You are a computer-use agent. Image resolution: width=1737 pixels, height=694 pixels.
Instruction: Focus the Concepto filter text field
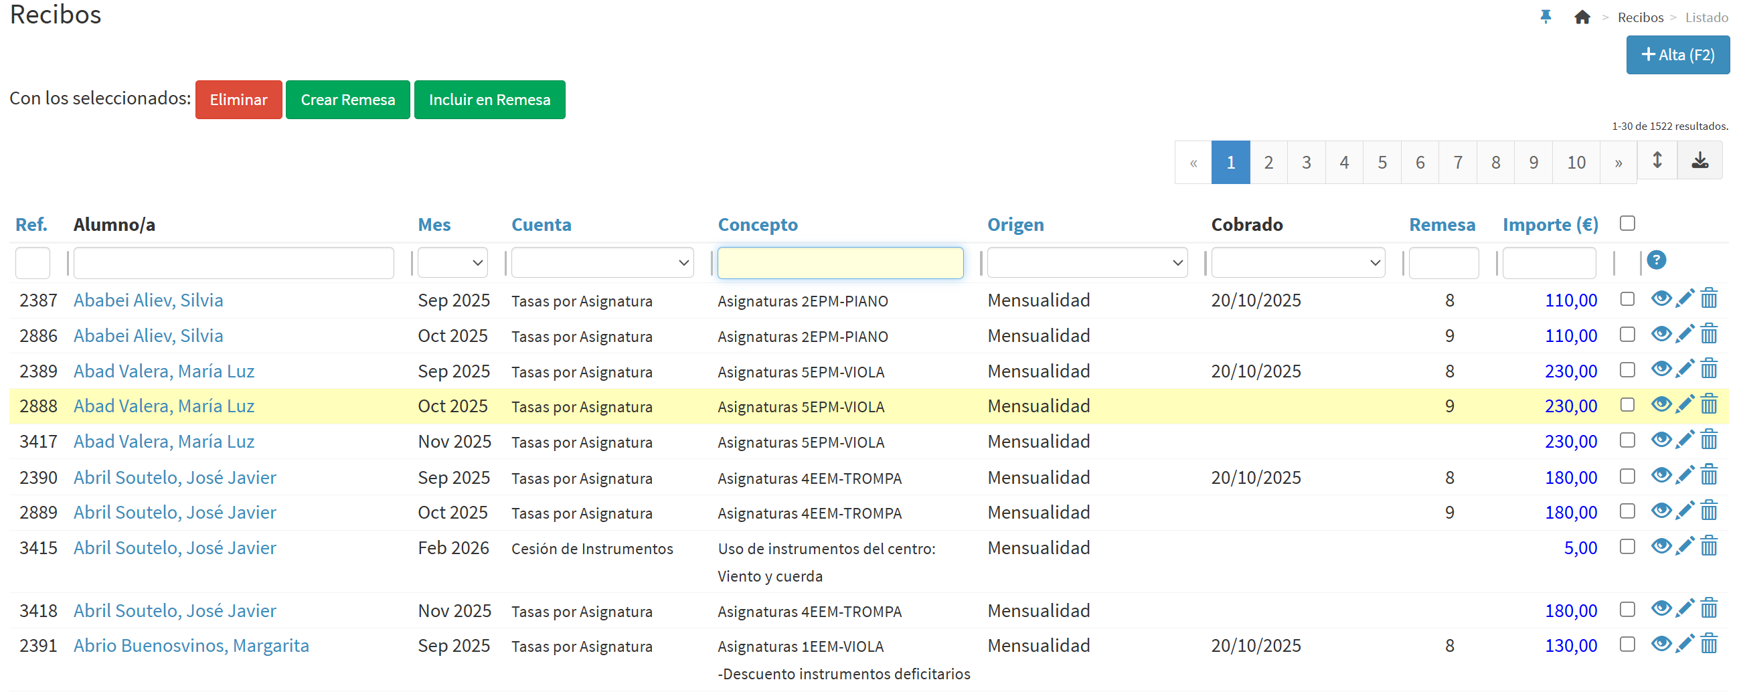click(x=840, y=263)
